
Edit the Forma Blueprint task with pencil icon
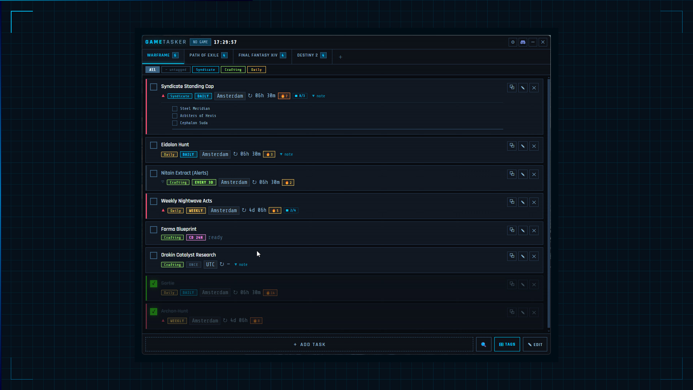click(x=523, y=230)
